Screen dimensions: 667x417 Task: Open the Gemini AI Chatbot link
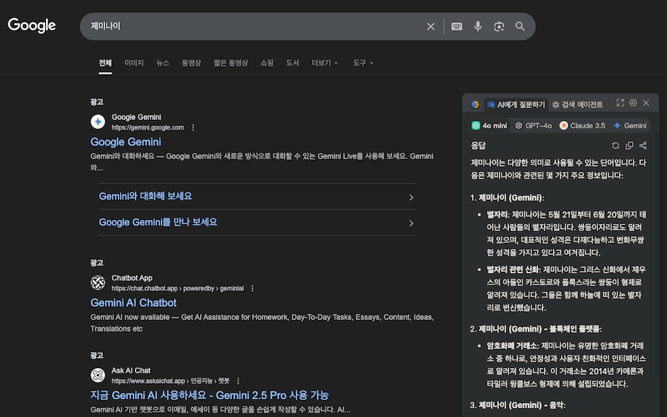tap(133, 303)
